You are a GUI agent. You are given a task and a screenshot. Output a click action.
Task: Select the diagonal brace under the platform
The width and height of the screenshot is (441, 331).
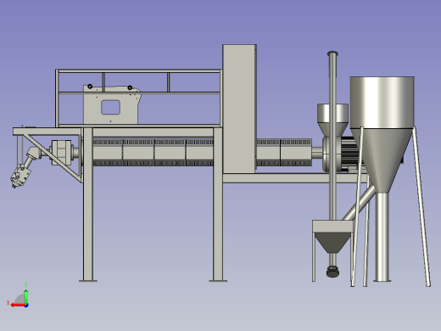[53, 159]
